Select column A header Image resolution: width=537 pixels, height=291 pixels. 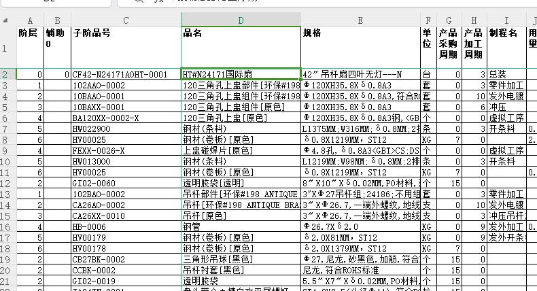30,20
